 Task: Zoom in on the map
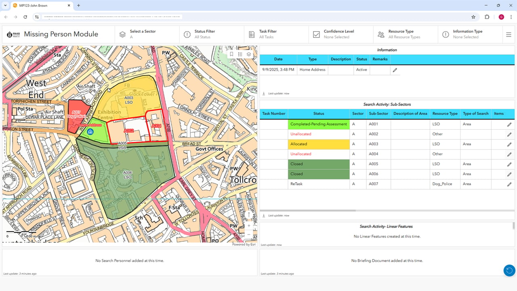point(249,225)
